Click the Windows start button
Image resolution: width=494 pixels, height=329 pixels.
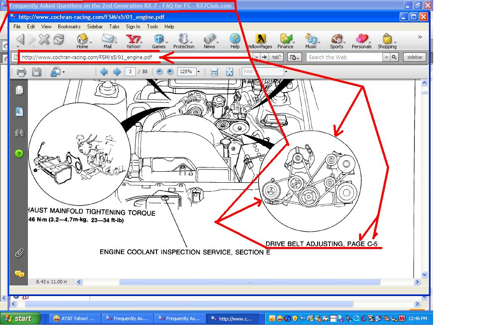[20, 318]
